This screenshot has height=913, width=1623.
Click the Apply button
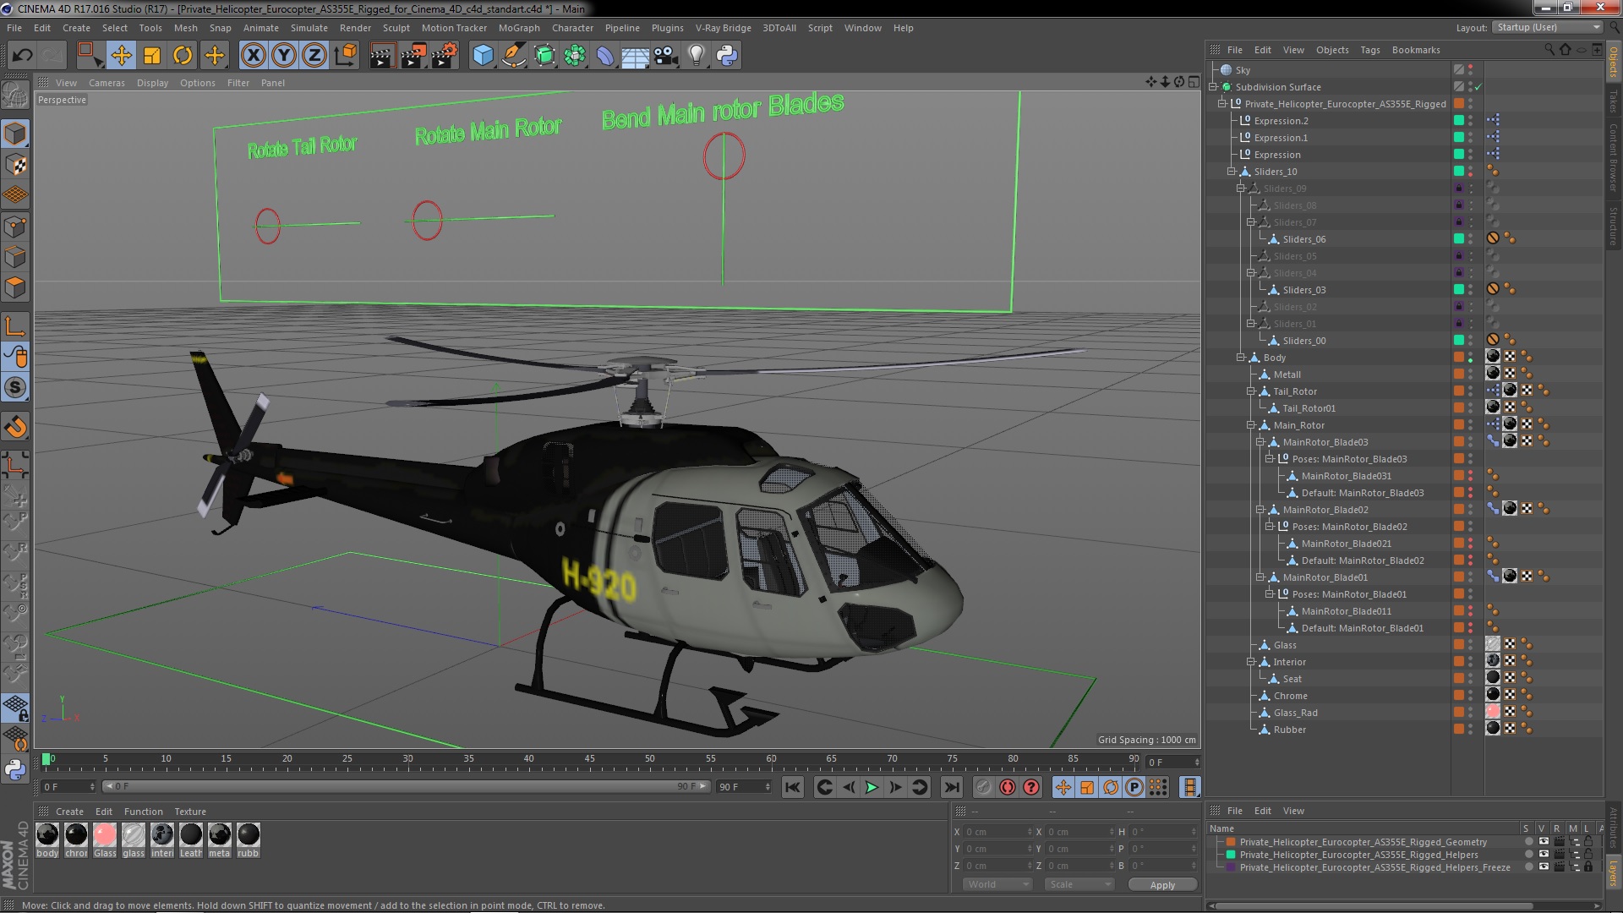[x=1162, y=884]
